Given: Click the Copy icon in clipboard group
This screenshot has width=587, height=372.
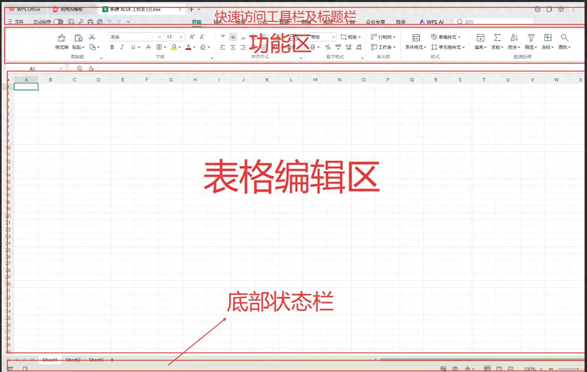Looking at the screenshot, I should (x=92, y=47).
